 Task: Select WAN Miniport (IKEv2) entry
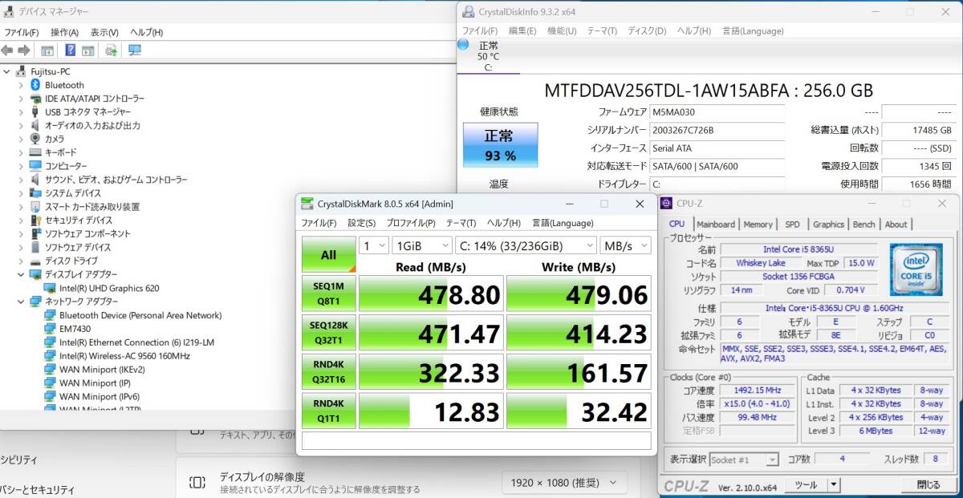[101, 370]
